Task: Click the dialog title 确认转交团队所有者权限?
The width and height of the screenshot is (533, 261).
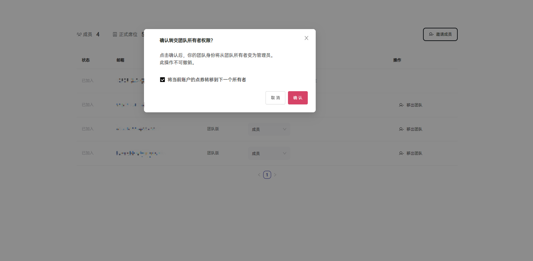Action: 187,40
